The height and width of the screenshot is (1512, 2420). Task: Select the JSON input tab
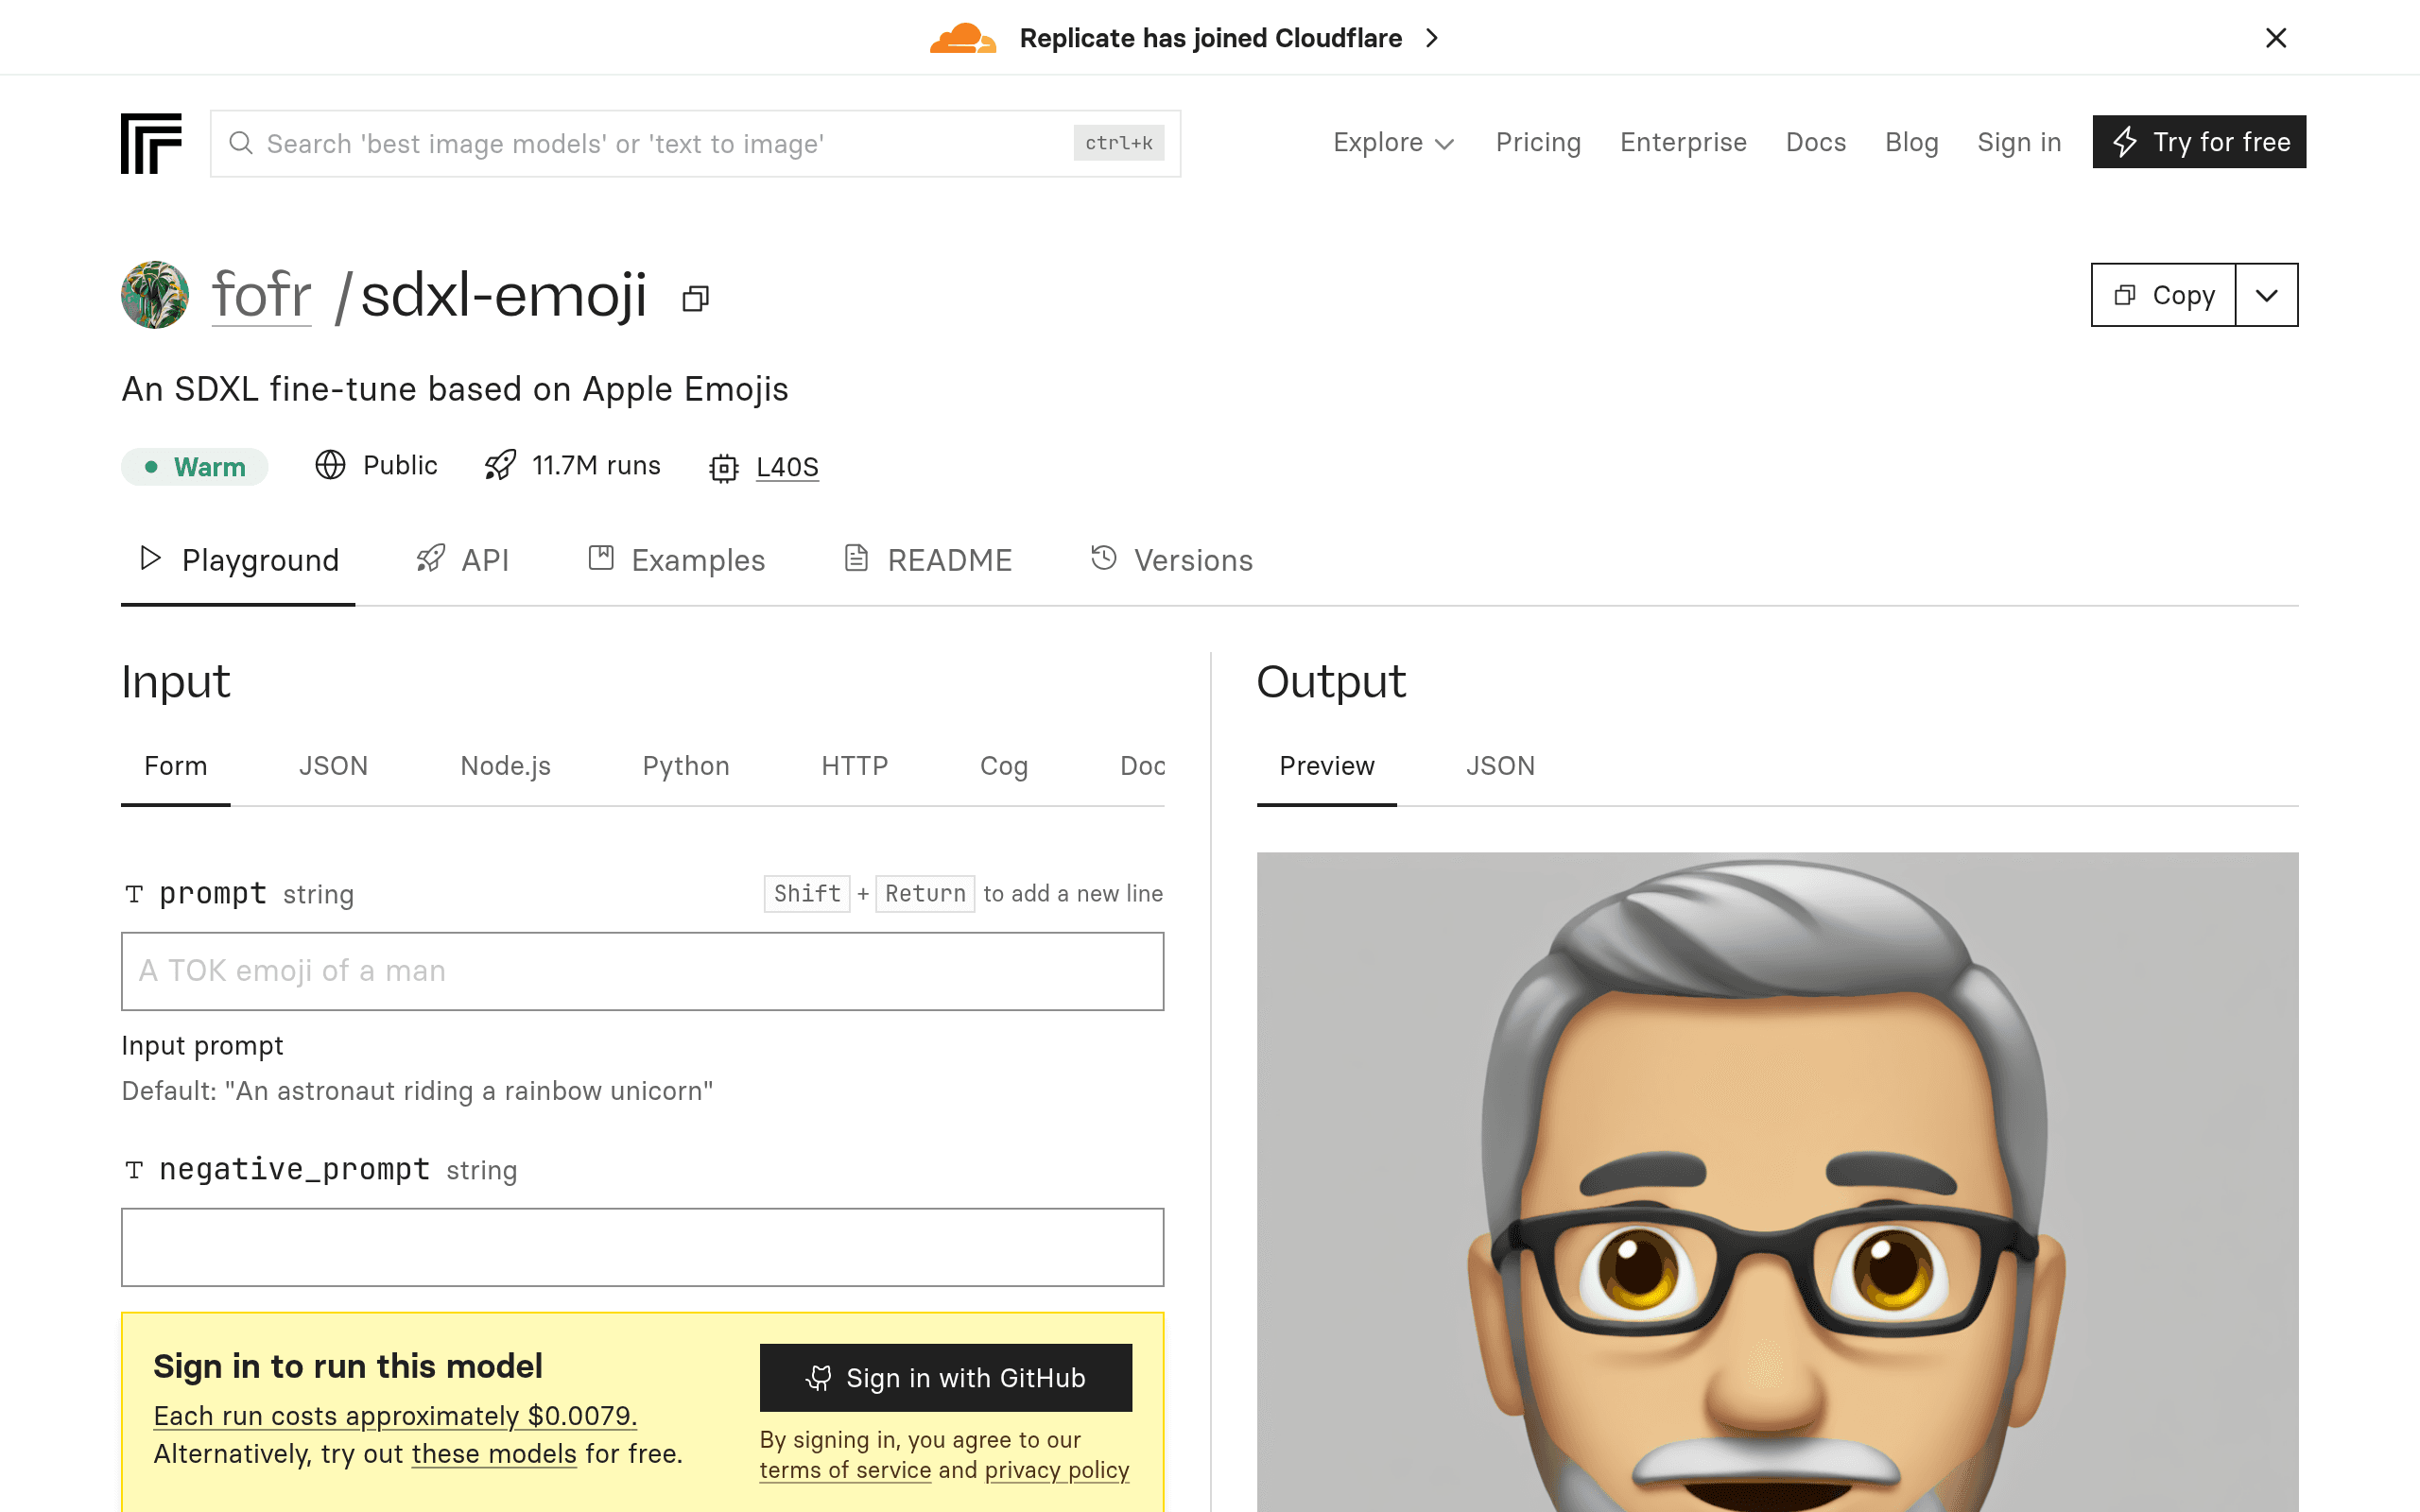[x=333, y=766]
